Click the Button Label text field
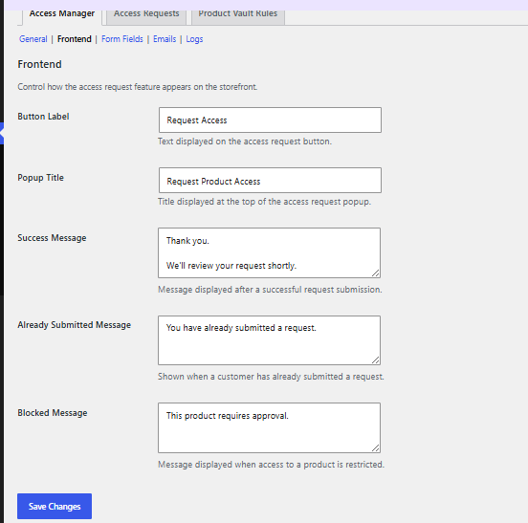528x523 pixels. coord(270,120)
